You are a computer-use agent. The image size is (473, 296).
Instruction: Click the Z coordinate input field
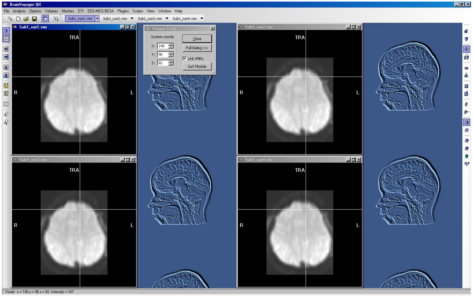coord(163,63)
